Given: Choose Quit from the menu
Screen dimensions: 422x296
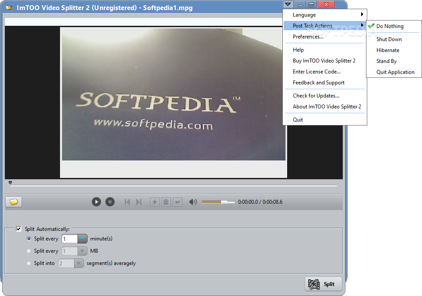Looking at the screenshot, I should coord(324,120).
